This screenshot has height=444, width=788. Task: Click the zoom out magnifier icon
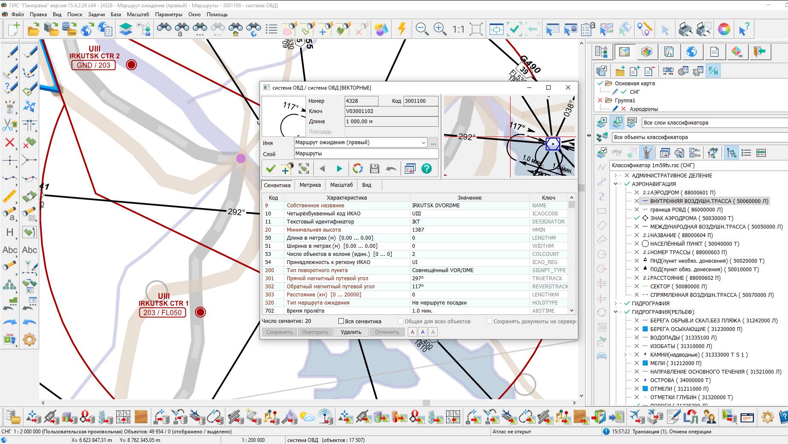tap(422, 29)
